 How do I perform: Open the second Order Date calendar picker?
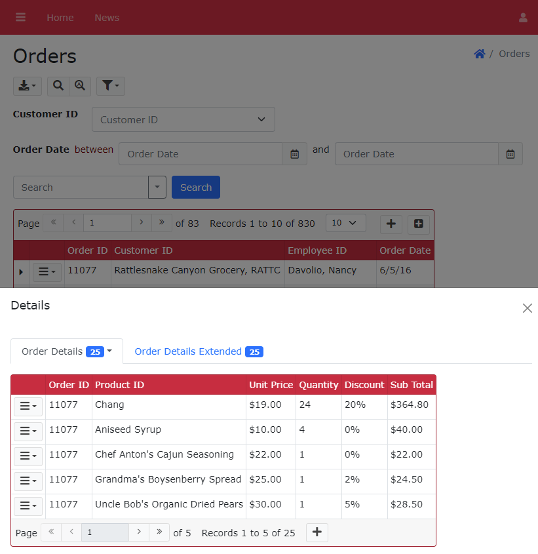pyautogui.click(x=510, y=154)
